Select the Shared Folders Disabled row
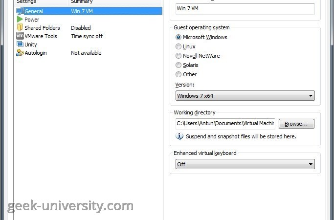Image resolution: width=334 pixels, height=220 pixels. coord(89,28)
